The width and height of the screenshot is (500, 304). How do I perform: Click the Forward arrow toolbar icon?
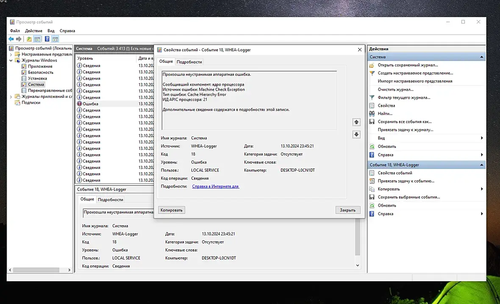pyautogui.click(x=19, y=39)
